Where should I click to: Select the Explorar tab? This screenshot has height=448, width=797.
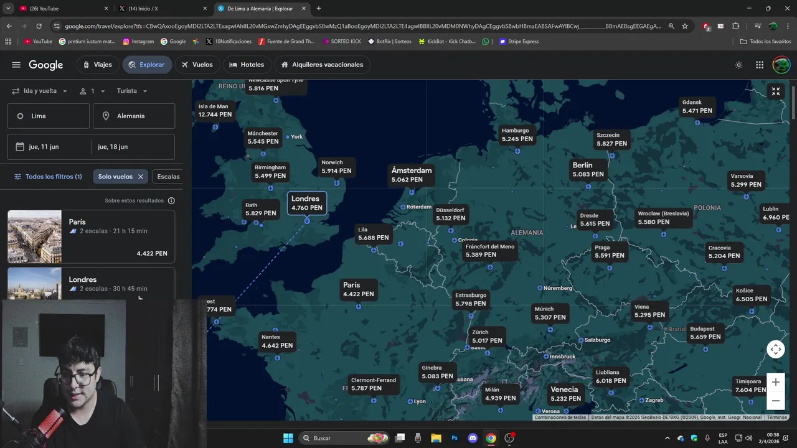pyautogui.click(x=147, y=65)
